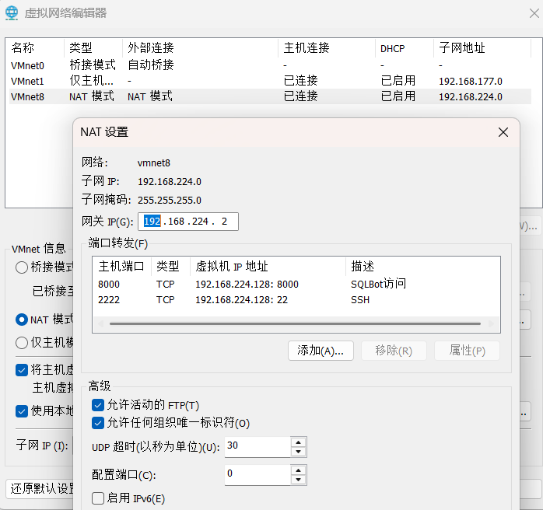The height and width of the screenshot is (510, 543).
Task: Click the port forwarding horizontal scrollbar
Action: pos(295,324)
